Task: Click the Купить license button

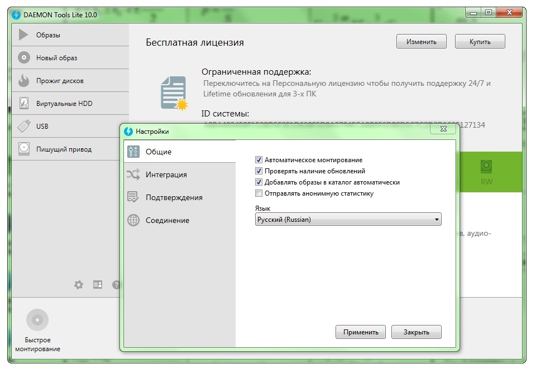Action: [480, 41]
